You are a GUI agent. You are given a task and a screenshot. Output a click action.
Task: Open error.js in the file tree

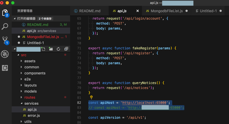click(x=34, y=116)
